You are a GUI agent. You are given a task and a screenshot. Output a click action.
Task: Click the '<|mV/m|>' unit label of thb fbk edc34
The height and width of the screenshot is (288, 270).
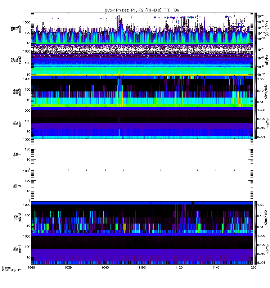coord(266,91)
